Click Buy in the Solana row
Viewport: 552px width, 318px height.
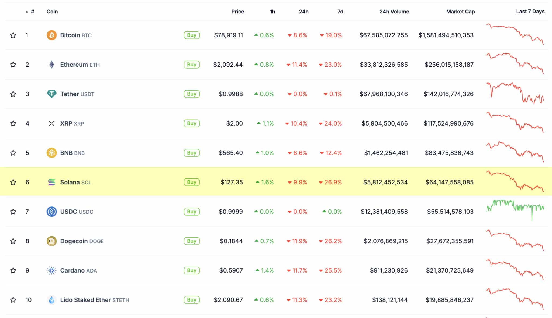coord(192,182)
